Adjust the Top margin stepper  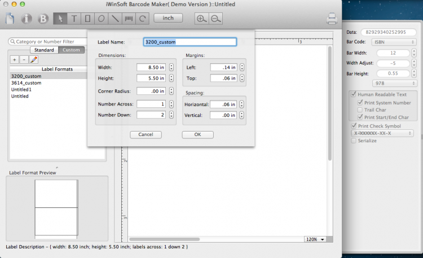tap(242, 78)
